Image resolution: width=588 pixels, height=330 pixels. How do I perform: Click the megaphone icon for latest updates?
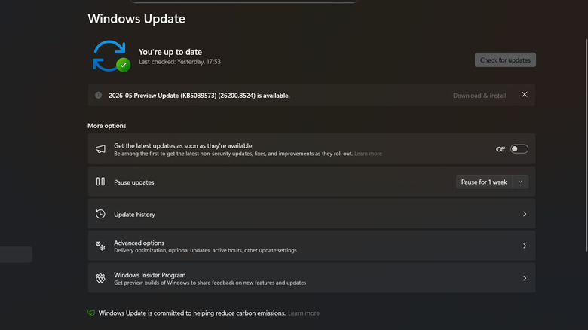[100, 149]
